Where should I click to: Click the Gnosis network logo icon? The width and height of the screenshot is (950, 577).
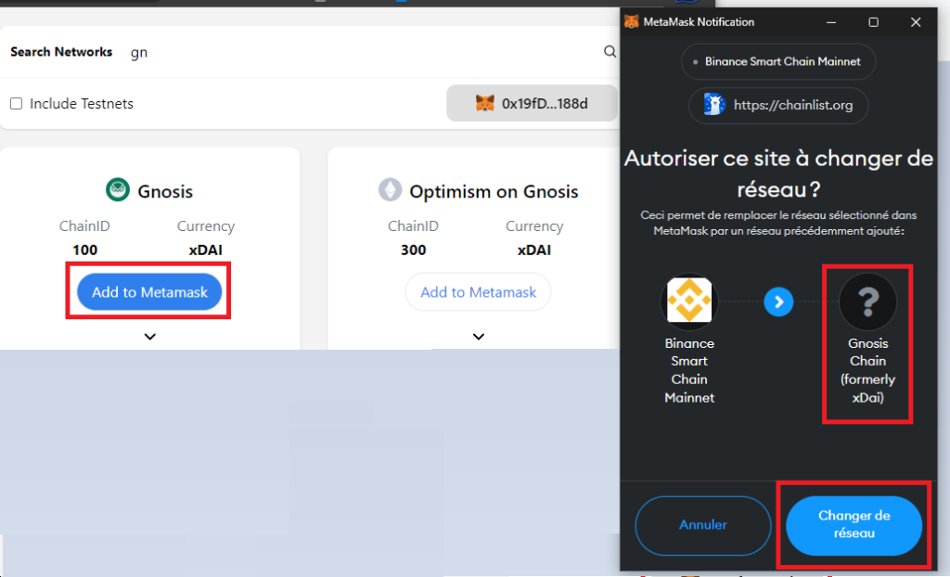coord(118,190)
